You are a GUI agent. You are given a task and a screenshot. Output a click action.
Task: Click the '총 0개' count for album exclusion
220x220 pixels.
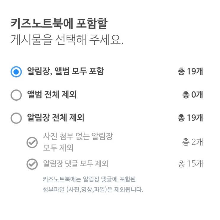192,95
